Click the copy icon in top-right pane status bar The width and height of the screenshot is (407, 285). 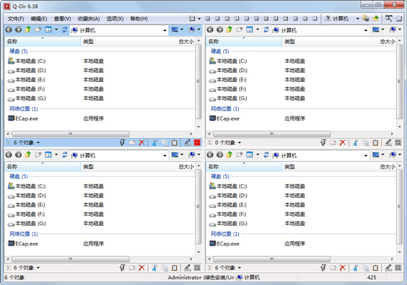(x=366, y=142)
